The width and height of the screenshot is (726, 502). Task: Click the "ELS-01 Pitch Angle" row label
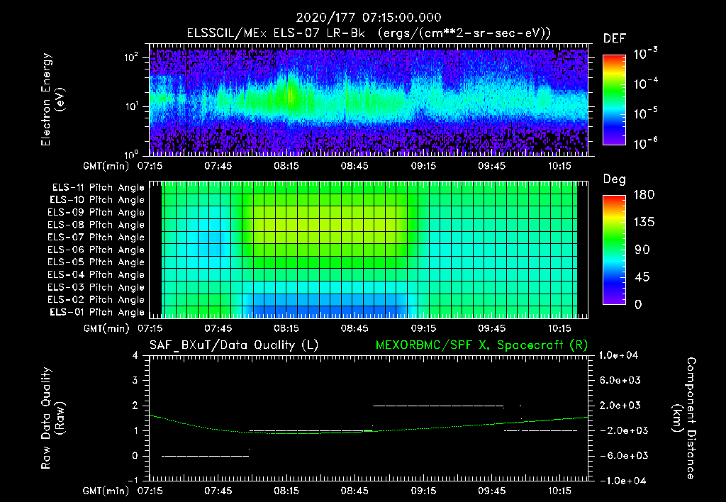pyautogui.click(x=97, y=312)
